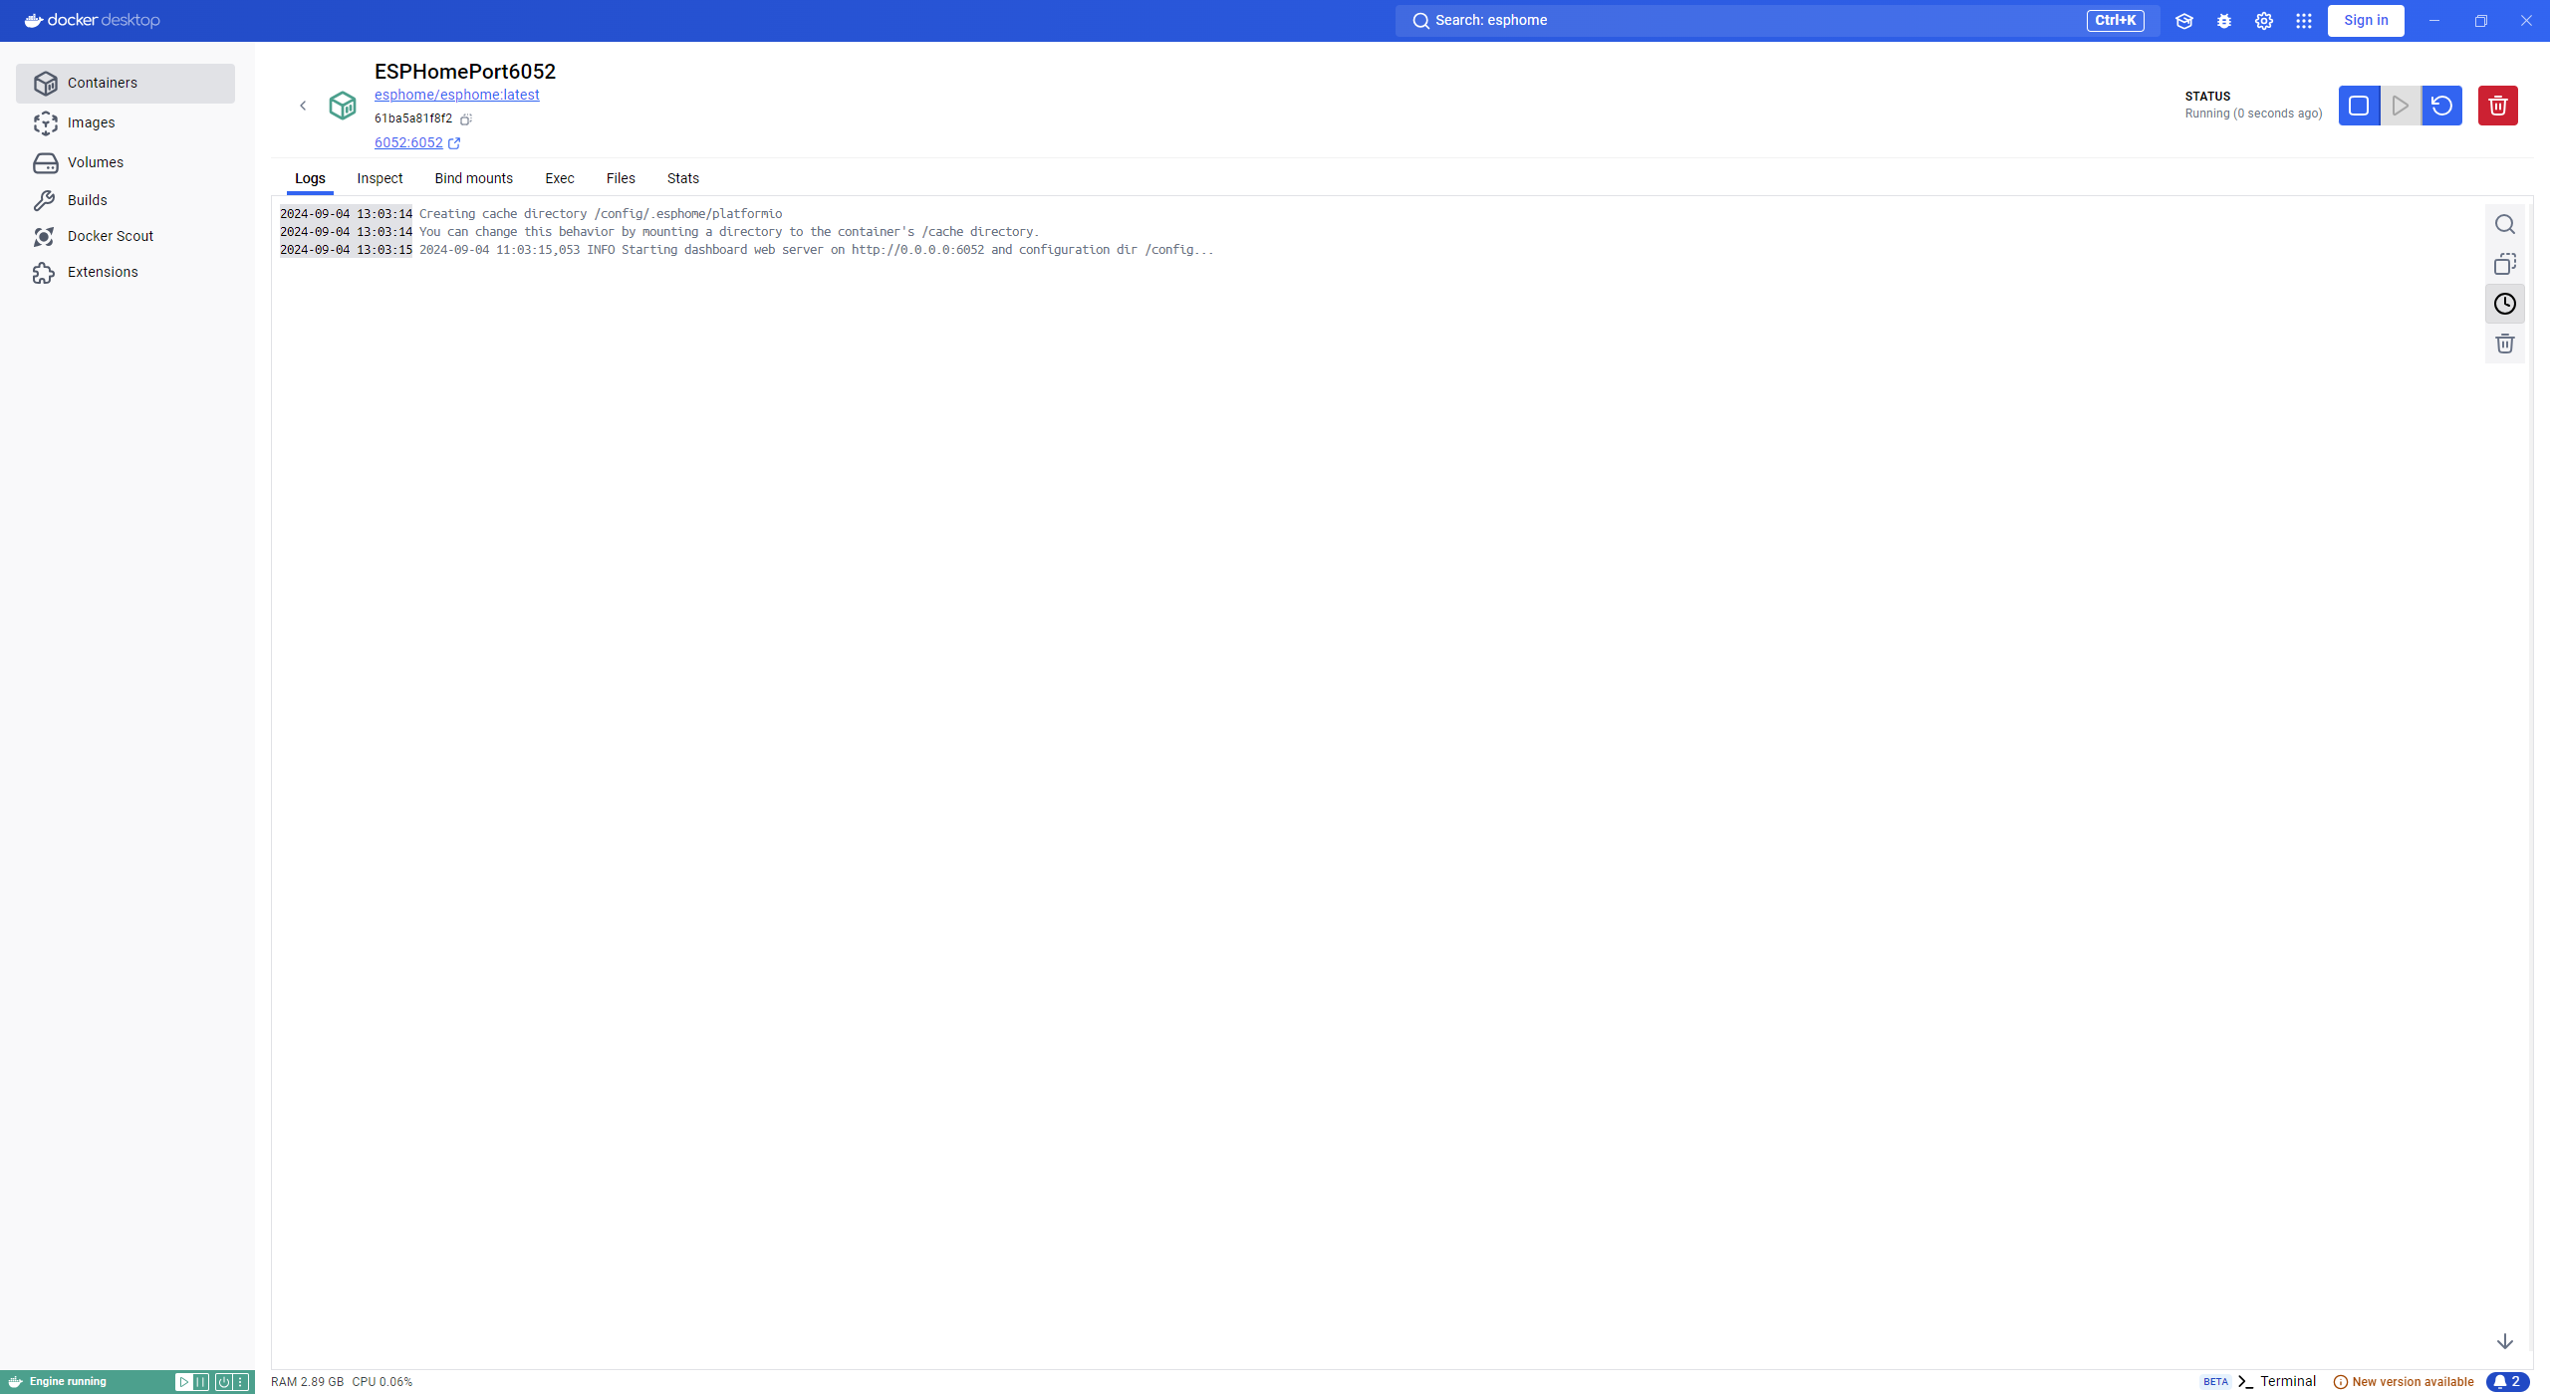Click the Running status text
Screen dimensions: 2550x1394
(x=2253, y=114)
